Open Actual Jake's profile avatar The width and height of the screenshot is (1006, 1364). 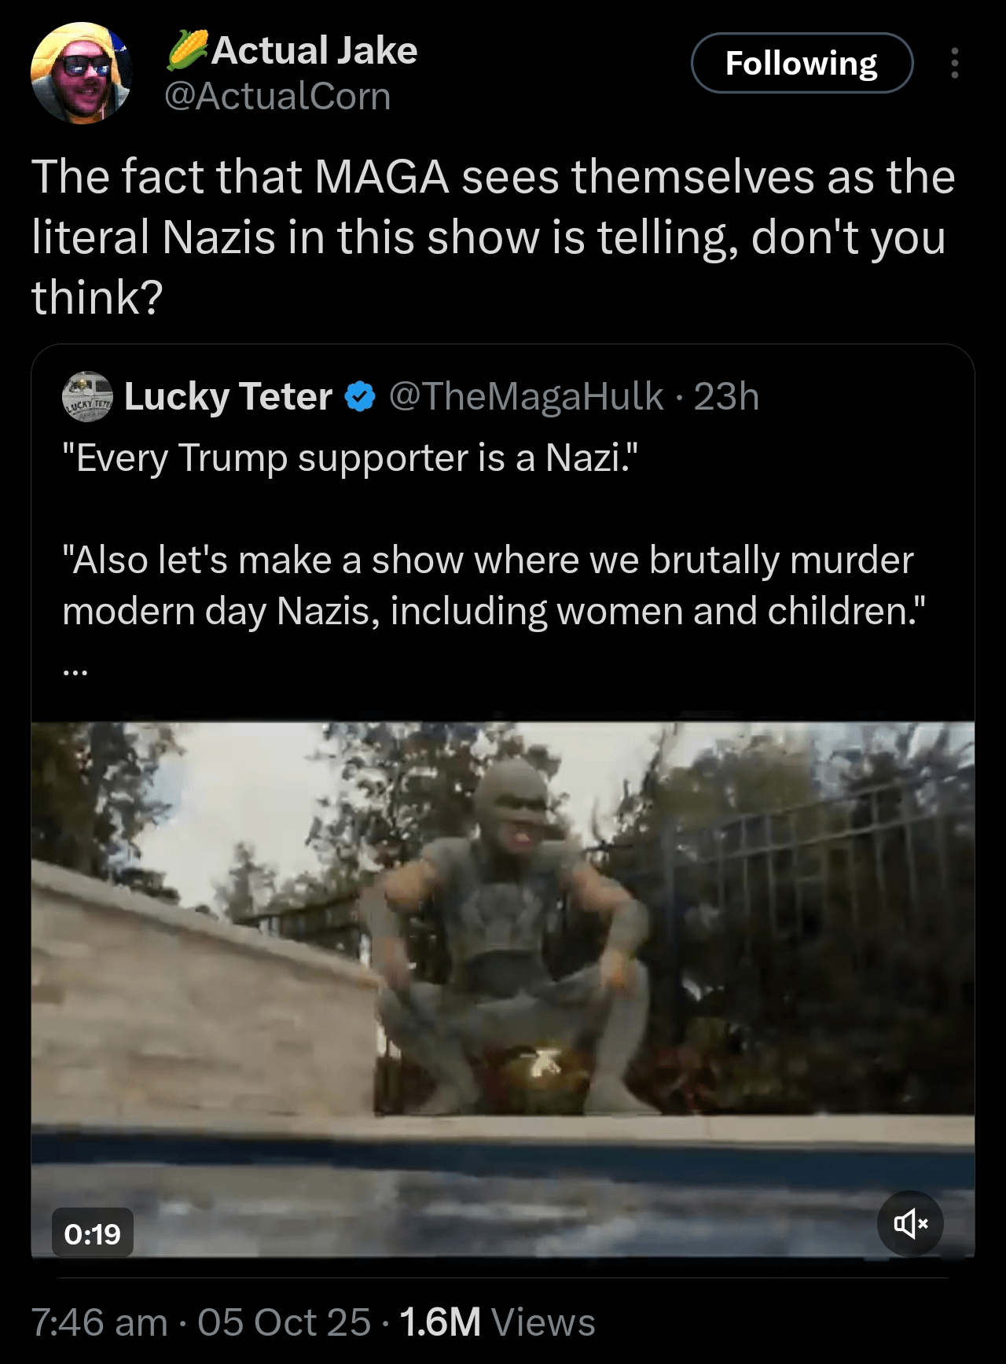[x=81, y=73]
